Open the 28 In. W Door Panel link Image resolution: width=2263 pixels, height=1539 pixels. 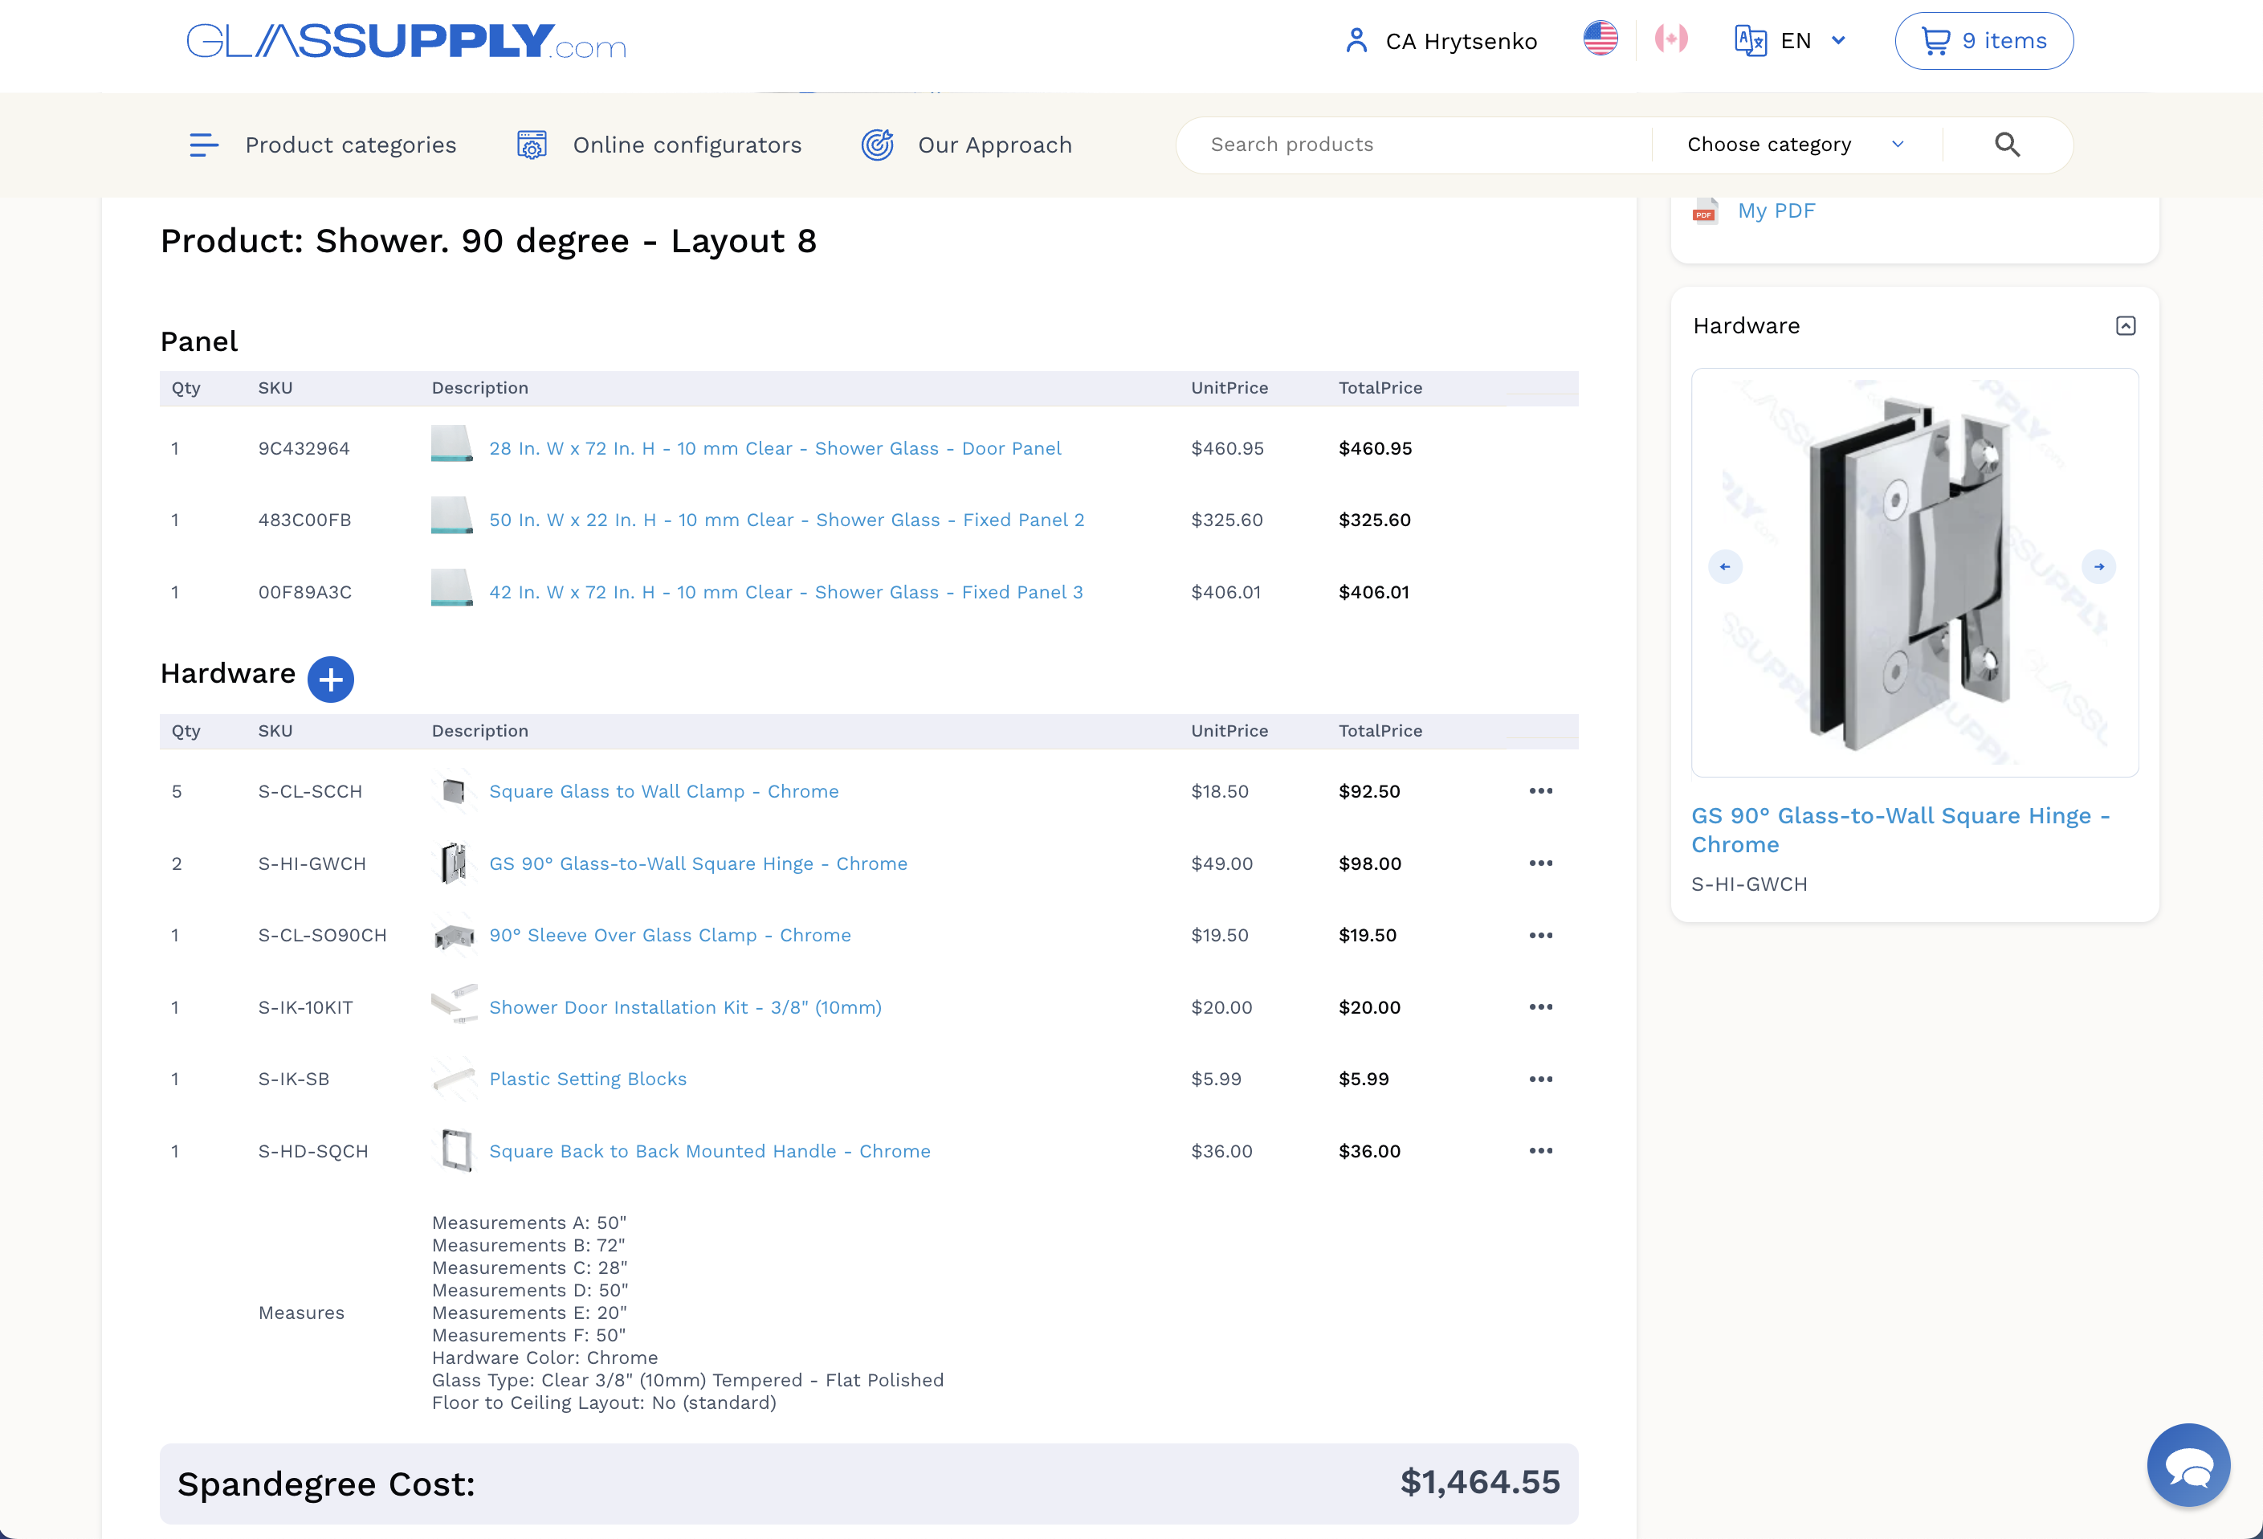coord(774,448)
